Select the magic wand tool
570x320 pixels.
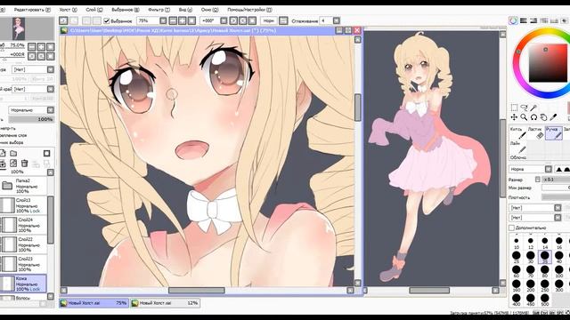point(533,108)
